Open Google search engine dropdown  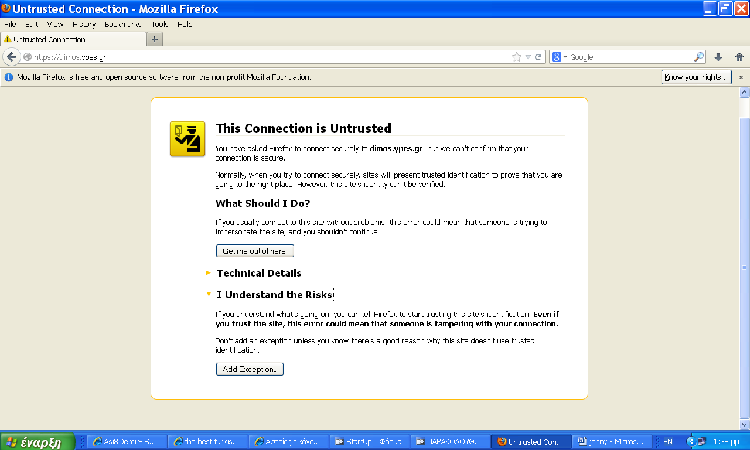coord(560,57)
